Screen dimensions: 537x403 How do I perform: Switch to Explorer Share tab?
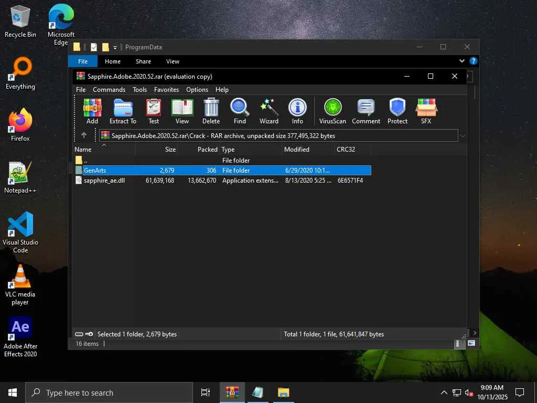pyautogui.click(x=143, y=61)
